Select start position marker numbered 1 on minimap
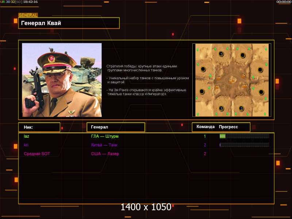 (x=221, y=54)
